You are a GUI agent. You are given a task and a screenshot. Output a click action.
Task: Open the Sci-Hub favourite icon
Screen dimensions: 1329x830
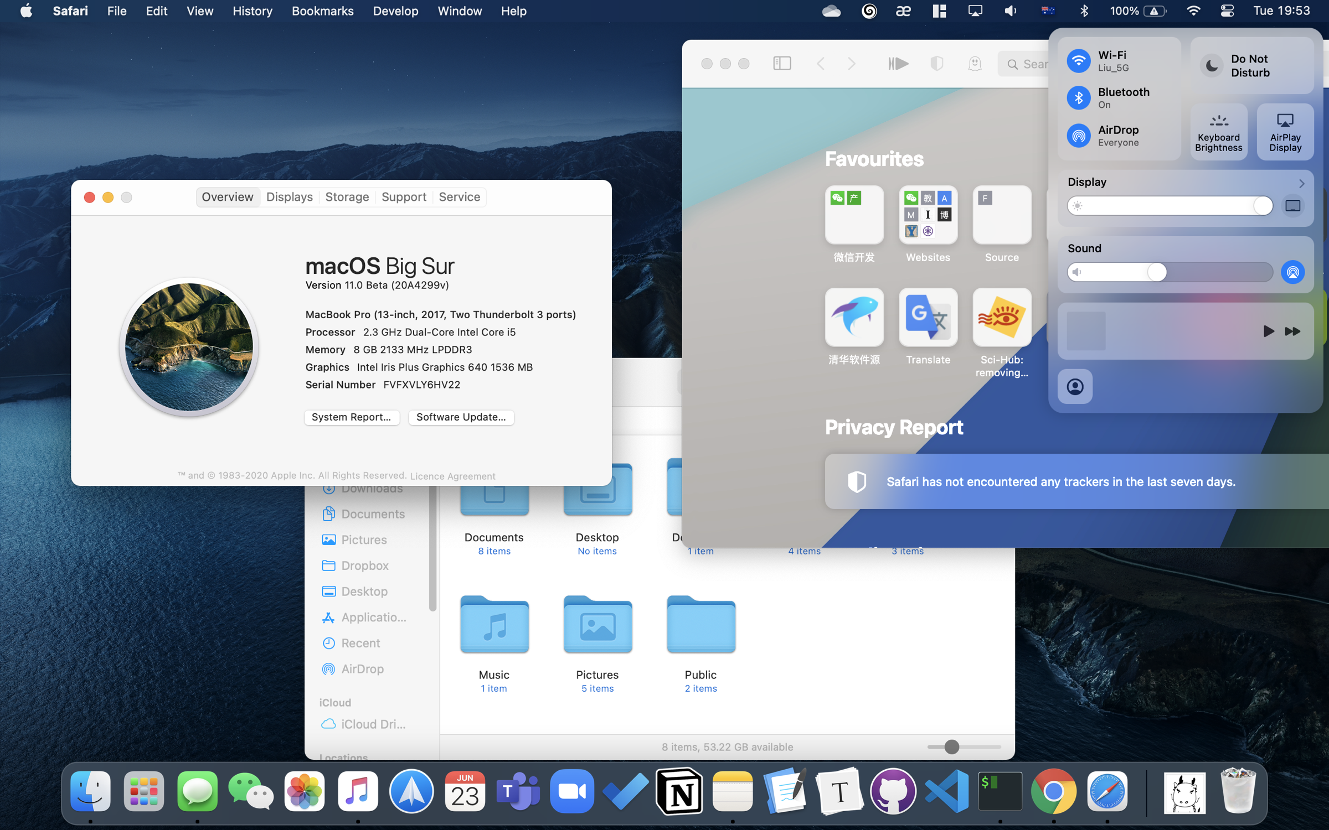(1001, 318)
